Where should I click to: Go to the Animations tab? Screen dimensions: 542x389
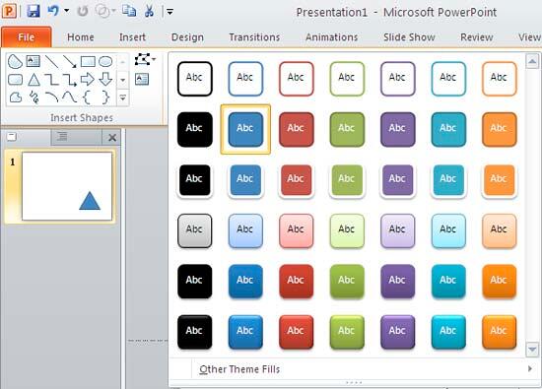[x=331, y=37]
